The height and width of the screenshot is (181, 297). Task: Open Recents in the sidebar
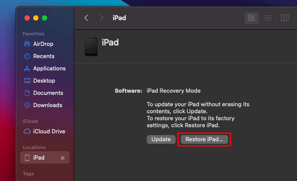[39, 56]
